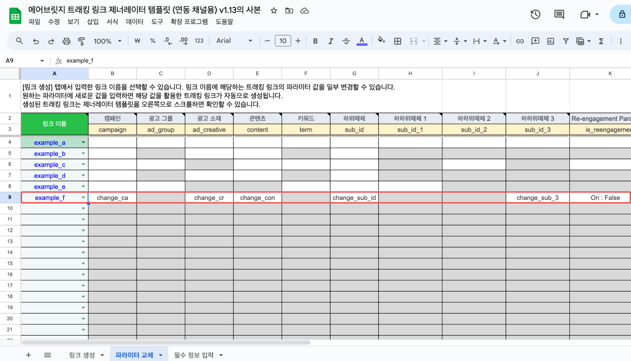Open comments history icon
This screenshot has width=631, height=361.
click(x=559, y=14)
